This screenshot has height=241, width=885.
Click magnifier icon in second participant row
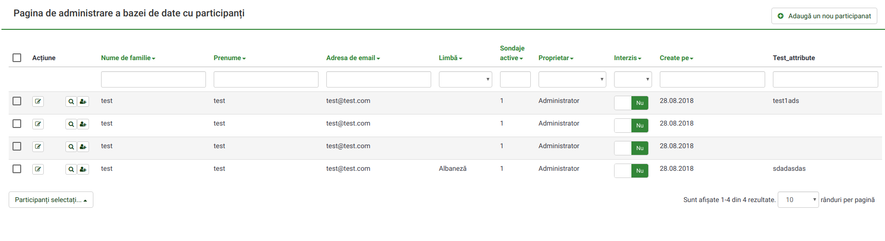[71, 124]
